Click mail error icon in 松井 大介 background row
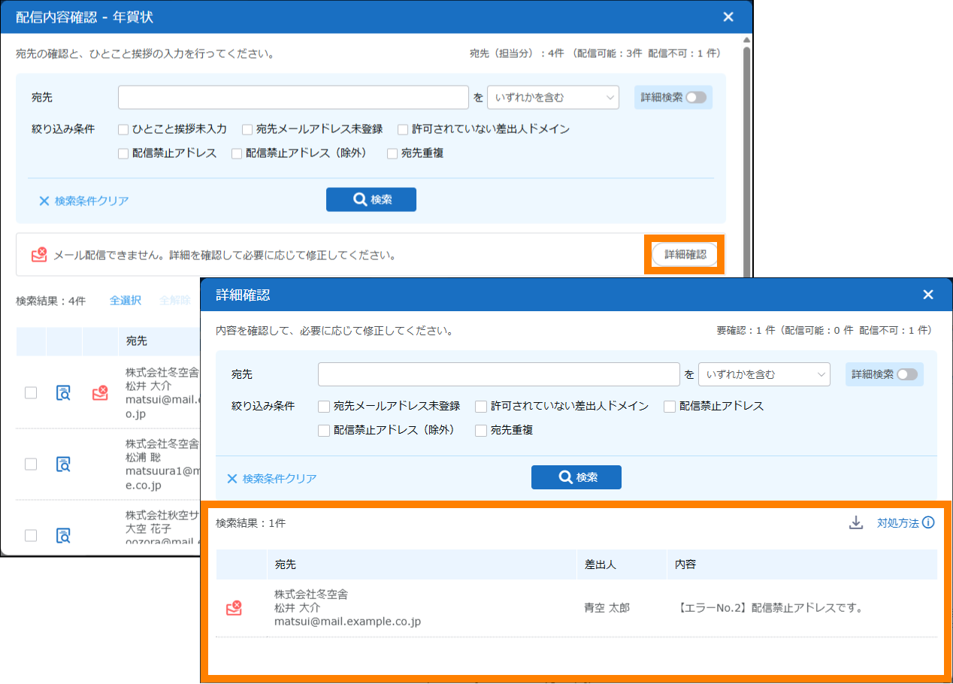Viewport: 953px width, 684px height. [x=100, y=392]
